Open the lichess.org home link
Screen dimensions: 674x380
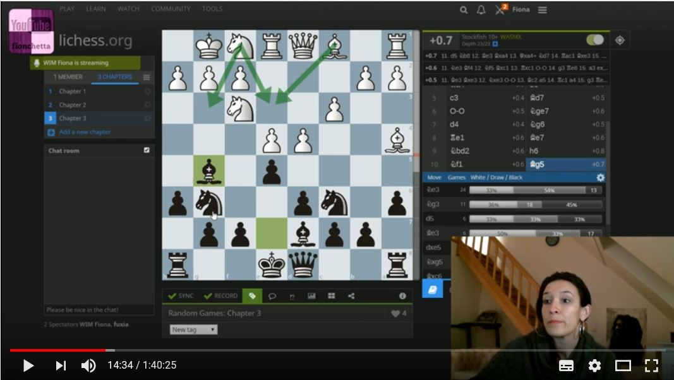click(x=95, y=41)
